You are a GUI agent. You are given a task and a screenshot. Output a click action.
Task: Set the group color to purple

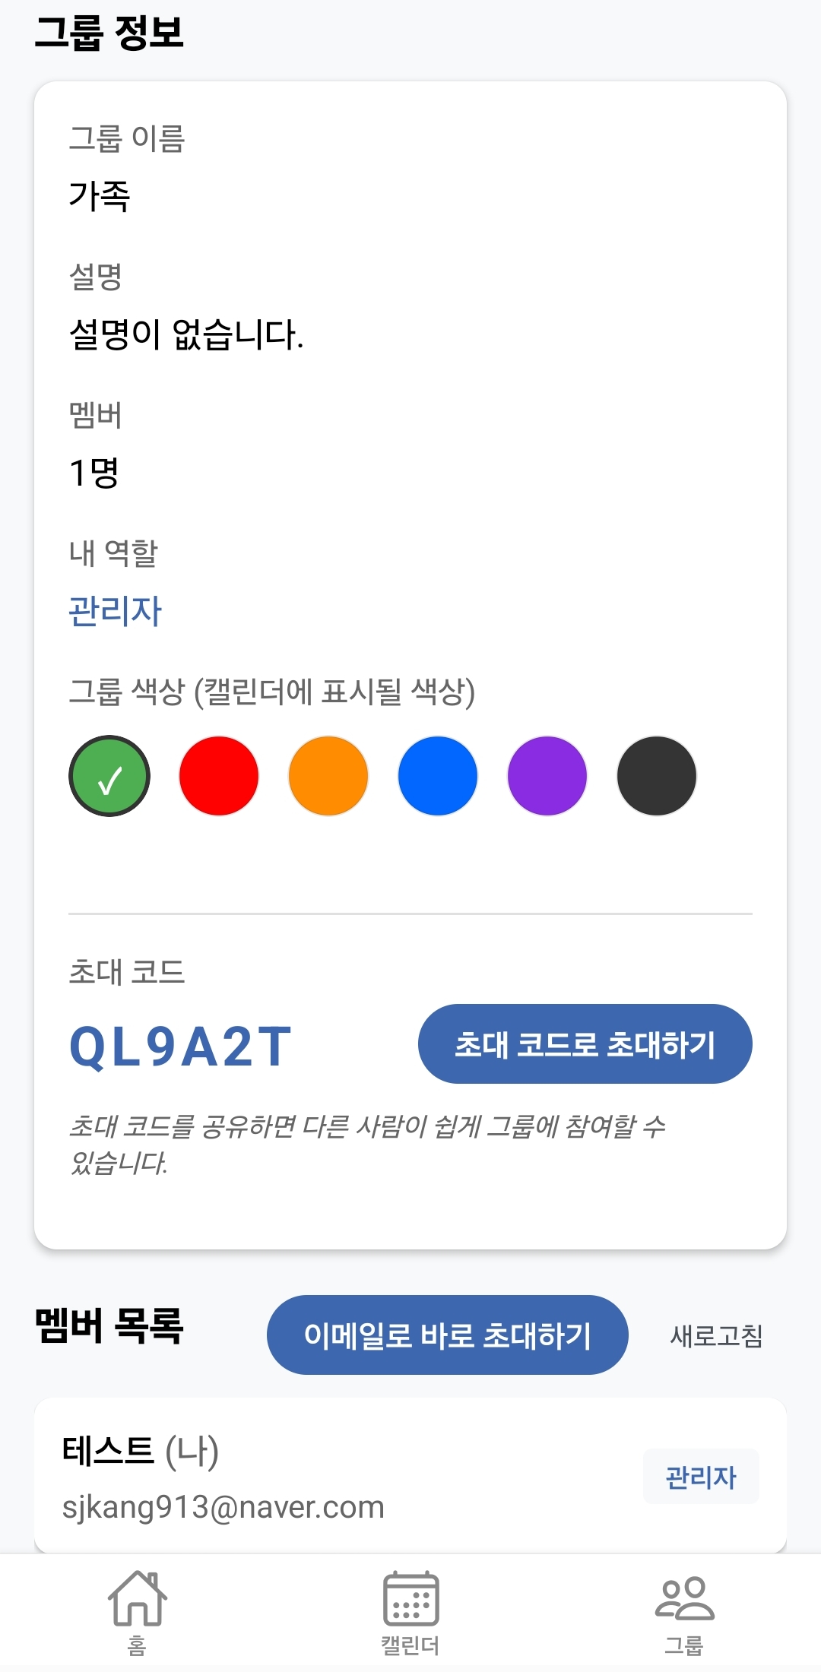(547, 776)
